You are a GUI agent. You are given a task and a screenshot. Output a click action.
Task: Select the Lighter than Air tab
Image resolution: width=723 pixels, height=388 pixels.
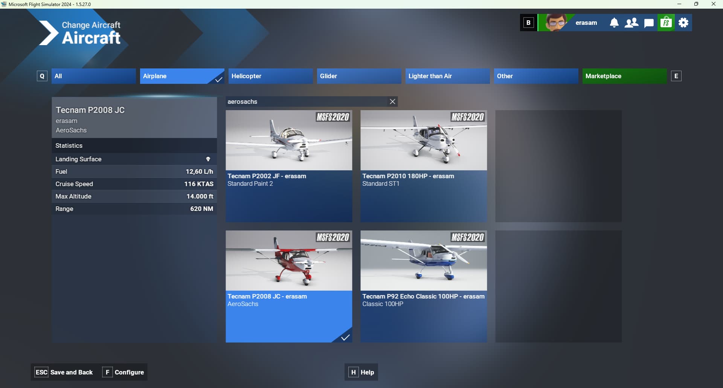[x=447, y=76]
